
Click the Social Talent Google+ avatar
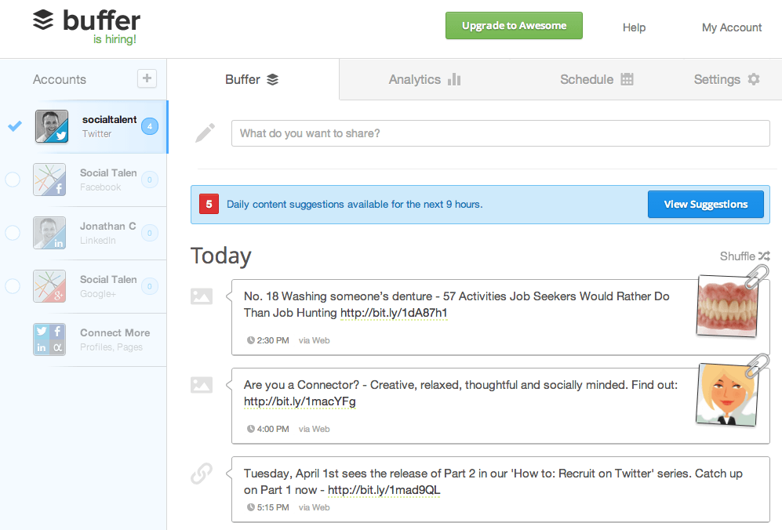click(x=49, y=286)
